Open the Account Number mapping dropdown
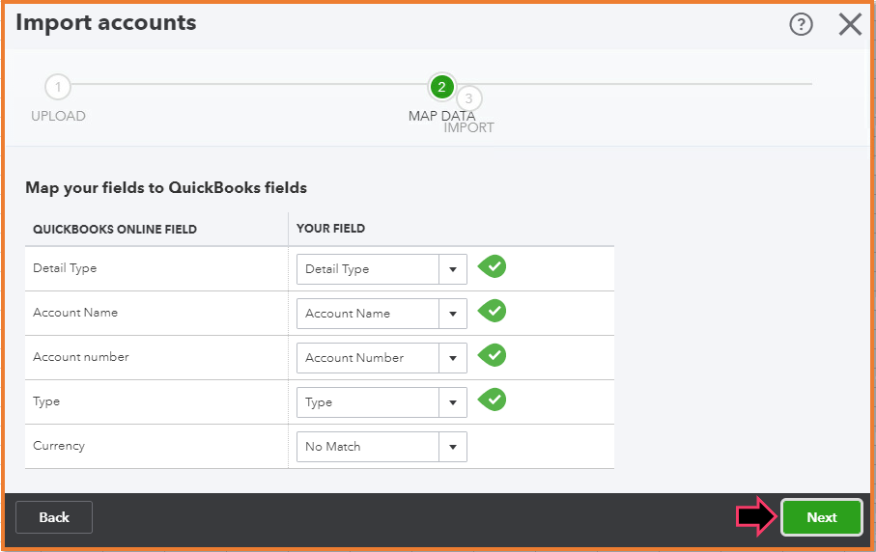 [x=453, y=358]
